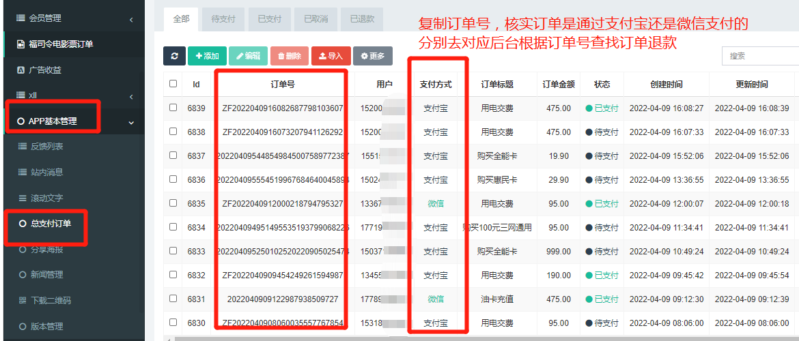Switch to the 已退款 tab
The height and width of the screenshot is (341, 799).
(363, 19)
